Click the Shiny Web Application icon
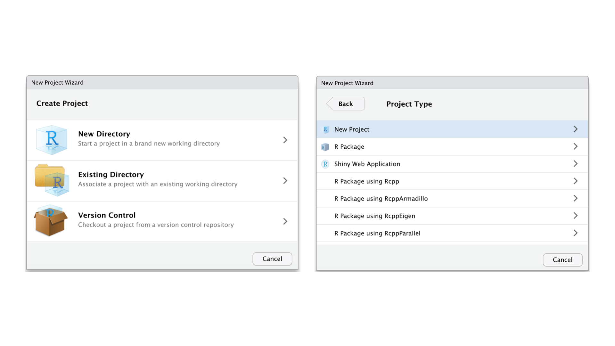This screenshot has height=346, width=615. [x=325, y=164]
